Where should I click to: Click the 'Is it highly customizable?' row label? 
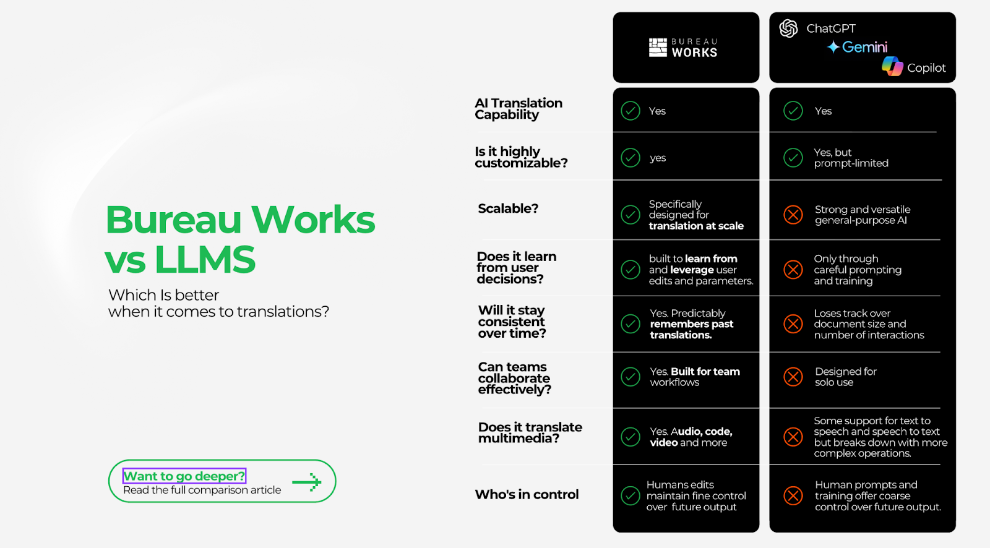tap(521, 157)
